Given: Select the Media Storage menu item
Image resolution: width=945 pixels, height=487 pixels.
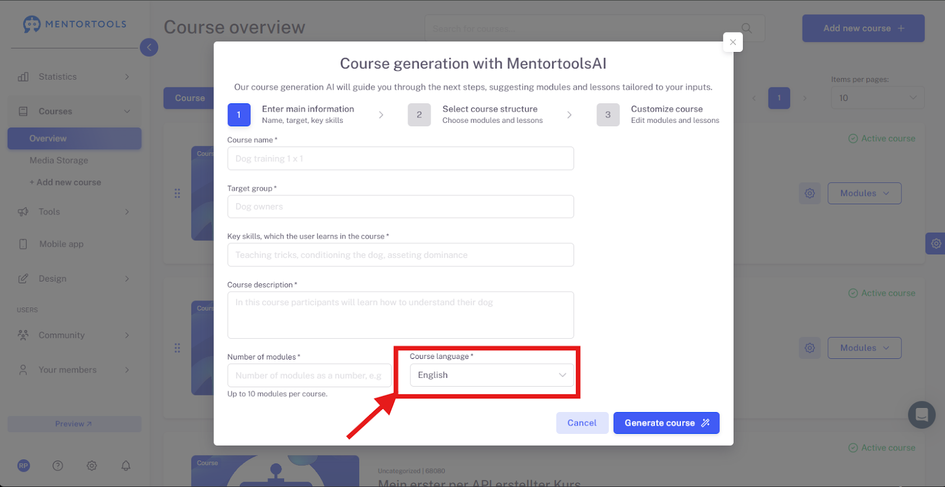Looking at the screenshot, I should 59,161.
